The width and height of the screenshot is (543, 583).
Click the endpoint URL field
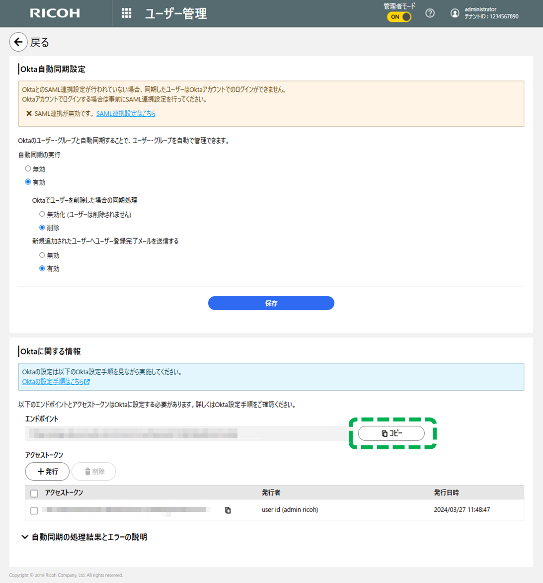[187, 433]
